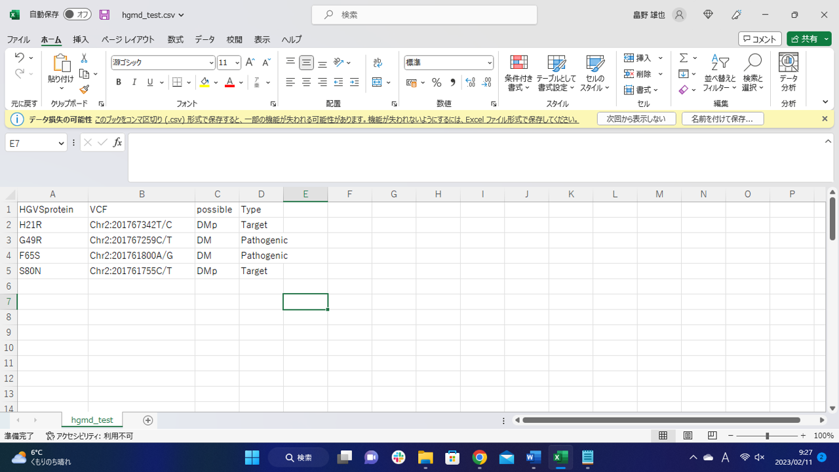The height and width of the screenshot is (472, 839).
Task: Click the Undo arrow icon
Action: (19, 58)
